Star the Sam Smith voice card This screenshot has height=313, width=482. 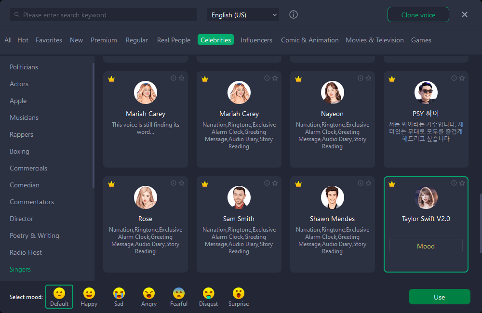275,183
